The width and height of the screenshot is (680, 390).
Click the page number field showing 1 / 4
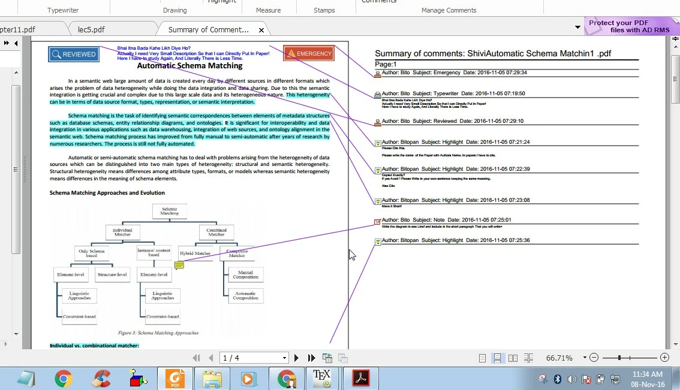coord(250,358)
